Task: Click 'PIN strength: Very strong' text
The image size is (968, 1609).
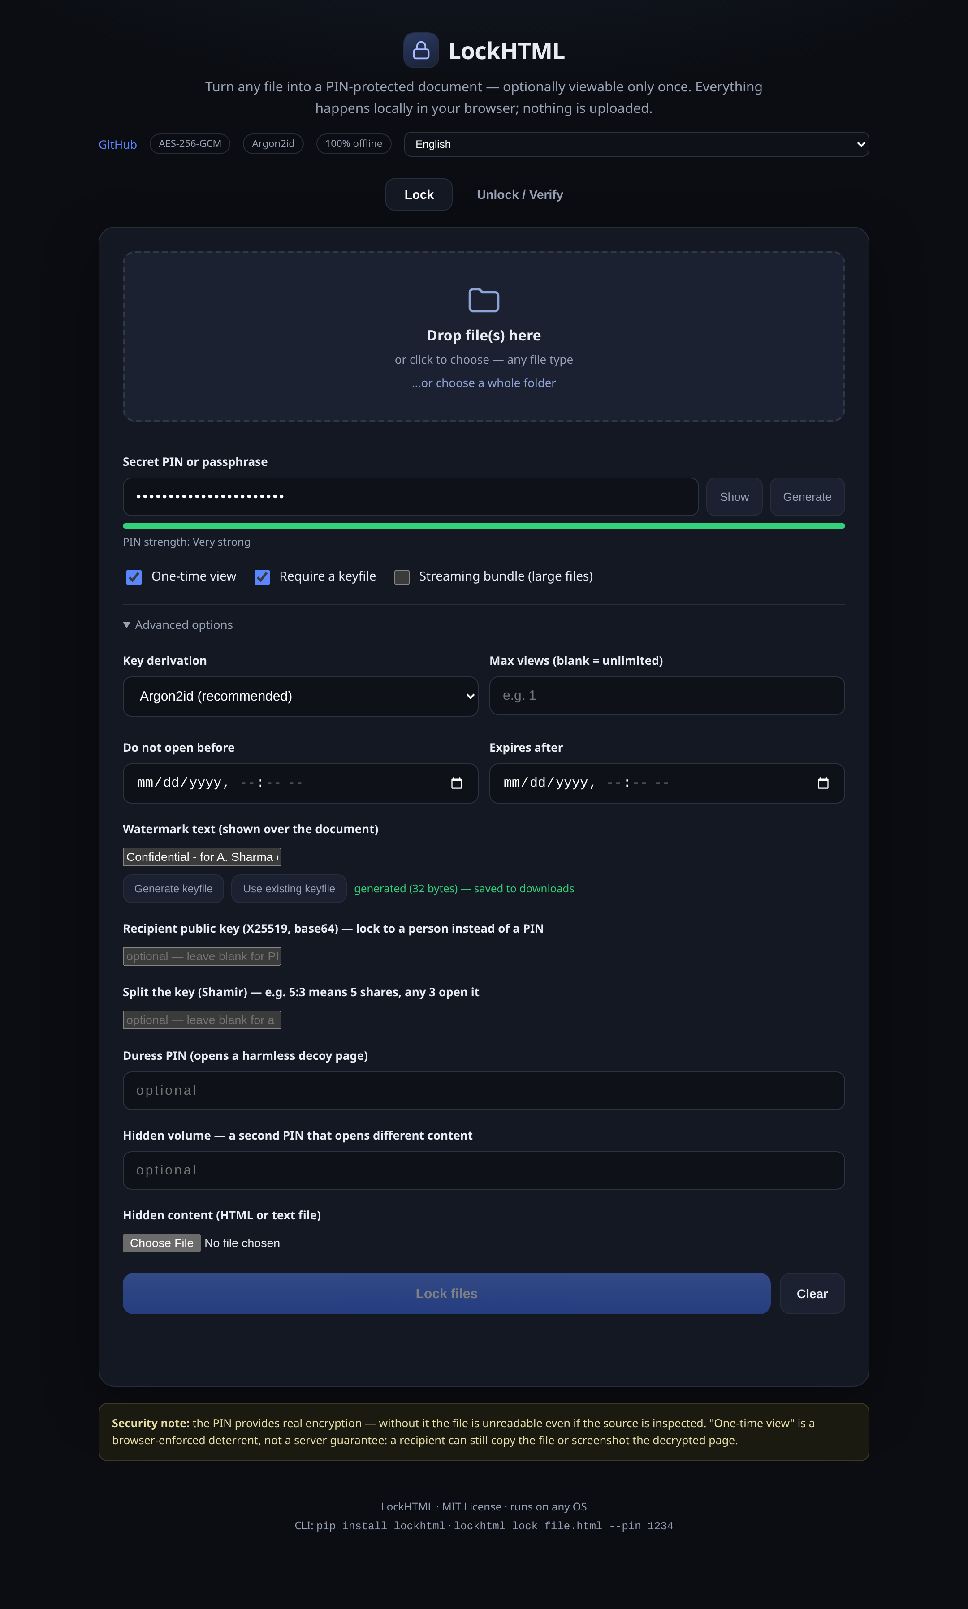Action: [x=186, y=542]
